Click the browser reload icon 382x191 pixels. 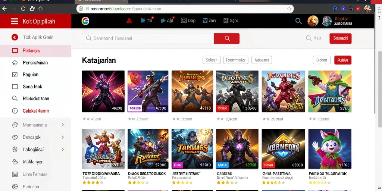click(x=23, y=9)
